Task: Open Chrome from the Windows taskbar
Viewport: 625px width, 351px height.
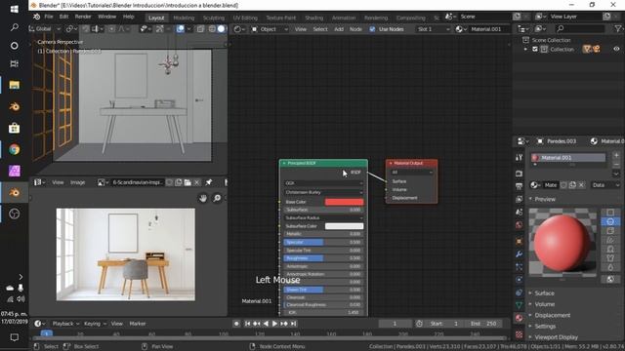Action: 15,149
